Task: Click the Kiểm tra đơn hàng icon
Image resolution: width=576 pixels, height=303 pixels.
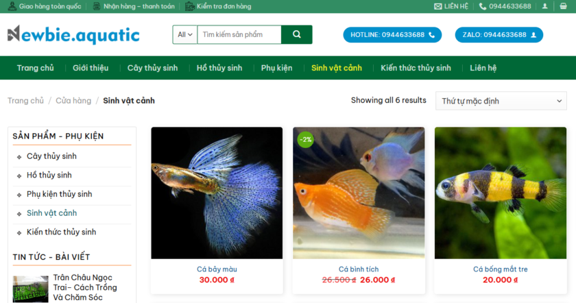Action: pos(189,6)
